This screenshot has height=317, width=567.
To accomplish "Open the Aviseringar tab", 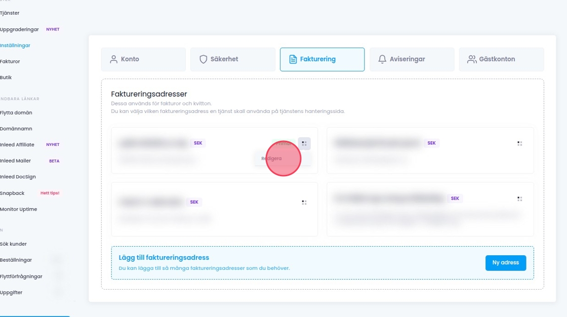I will click(411, 59).
